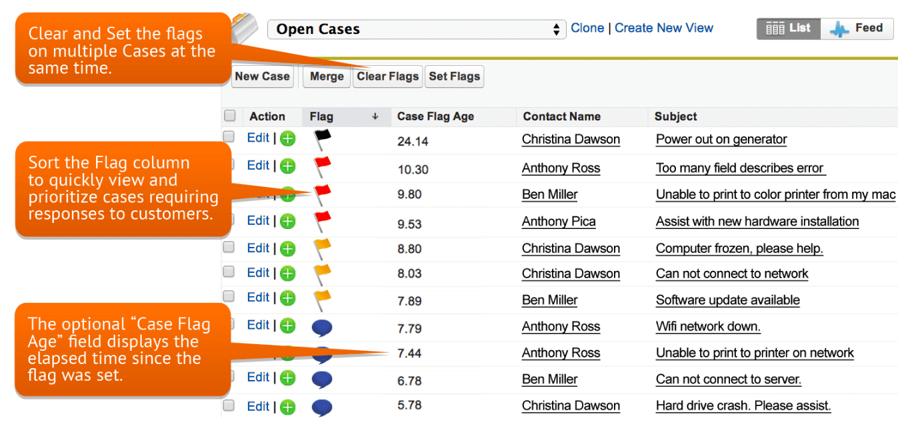
Task: Open Create New View
Action: point(663,27)
